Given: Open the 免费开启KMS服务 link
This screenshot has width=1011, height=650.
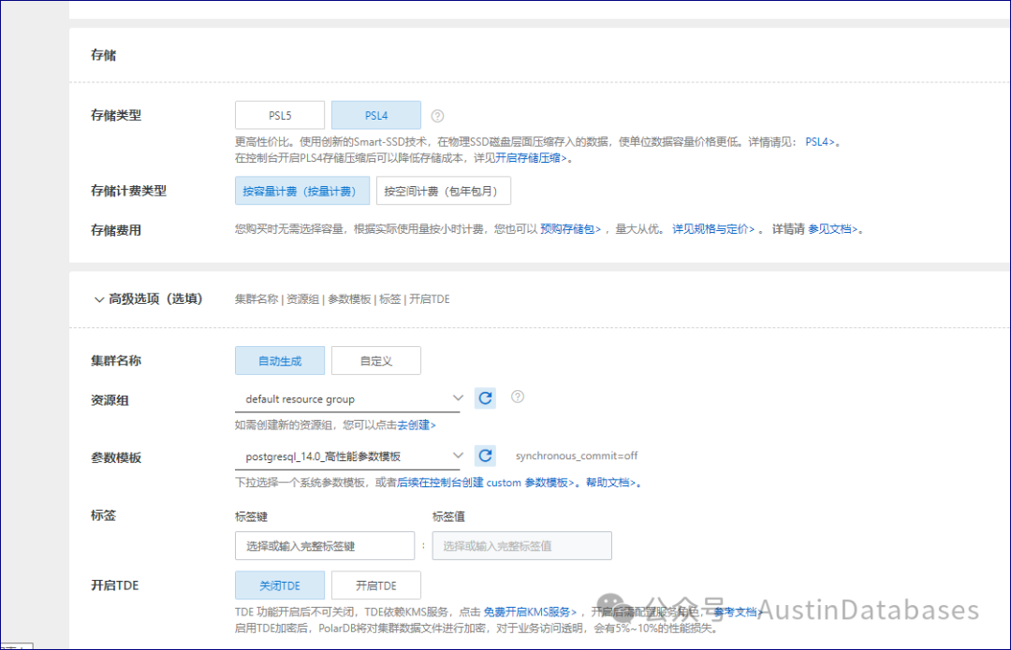Looking at the screenshot, I should pos(530,612).
